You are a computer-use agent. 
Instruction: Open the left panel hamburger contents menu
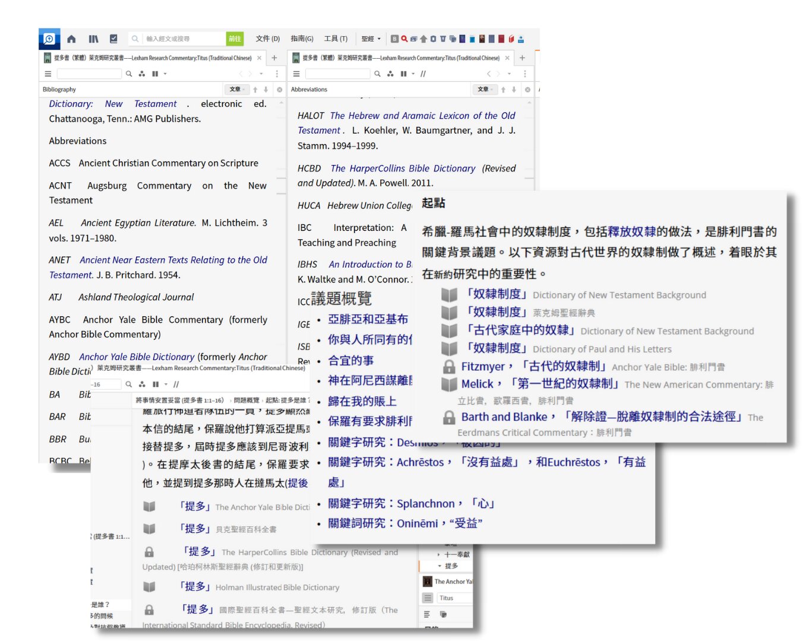point(48,74)
